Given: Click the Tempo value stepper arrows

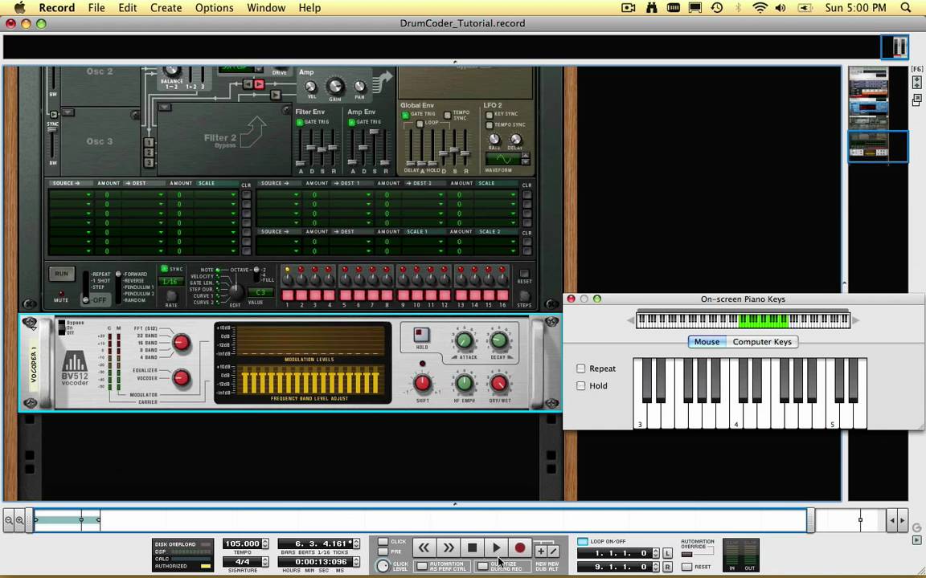Looking at the screenshot, I should pos(265,543).
